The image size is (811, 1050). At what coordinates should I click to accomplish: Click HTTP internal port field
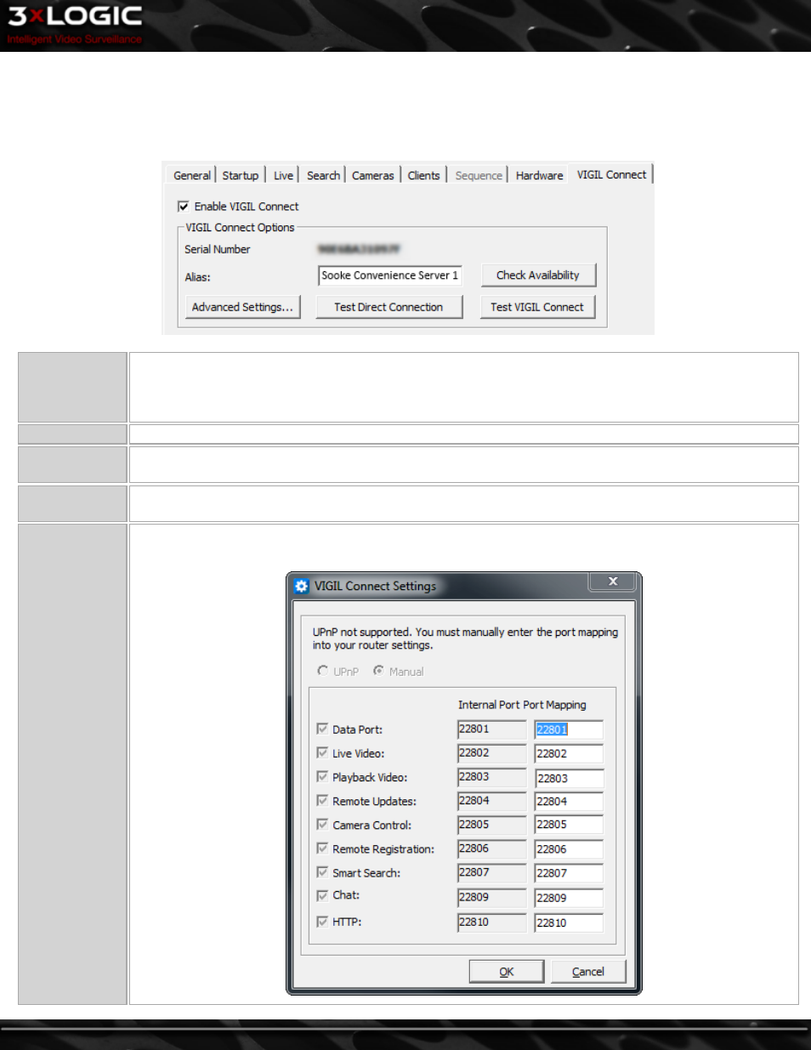click(x=492, y=922)
